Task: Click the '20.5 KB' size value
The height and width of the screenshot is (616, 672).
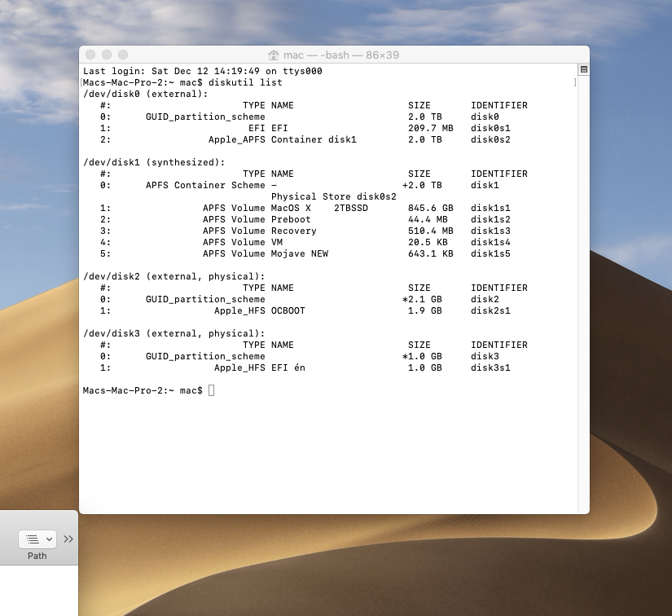Action: pyautogui.click(x=428, y=242)
